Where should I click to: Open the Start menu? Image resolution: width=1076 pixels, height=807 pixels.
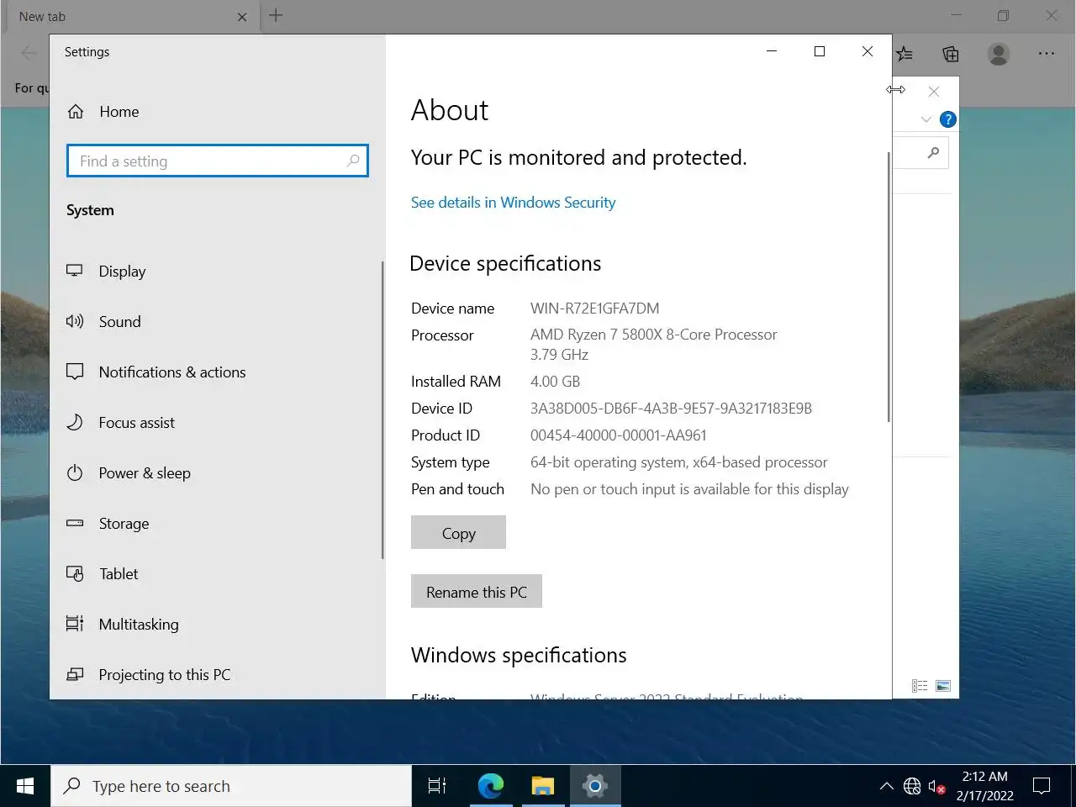point(25,786)
